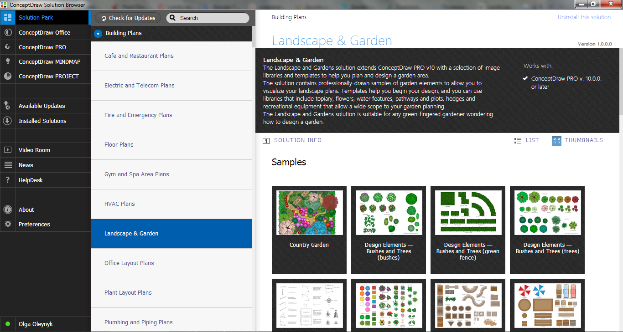The width and height of the screenshot is (623, 332).
Task: Click the Uninstall this solution link
Action: [x=584, y=17]
